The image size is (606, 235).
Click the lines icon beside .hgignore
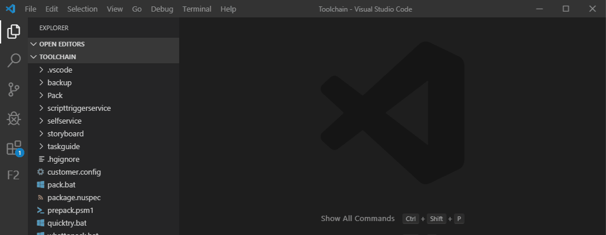[41, 159]
